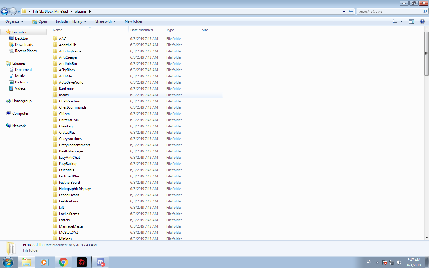
Task: Go back with the Back arrow button
Action: pos(4,12)
